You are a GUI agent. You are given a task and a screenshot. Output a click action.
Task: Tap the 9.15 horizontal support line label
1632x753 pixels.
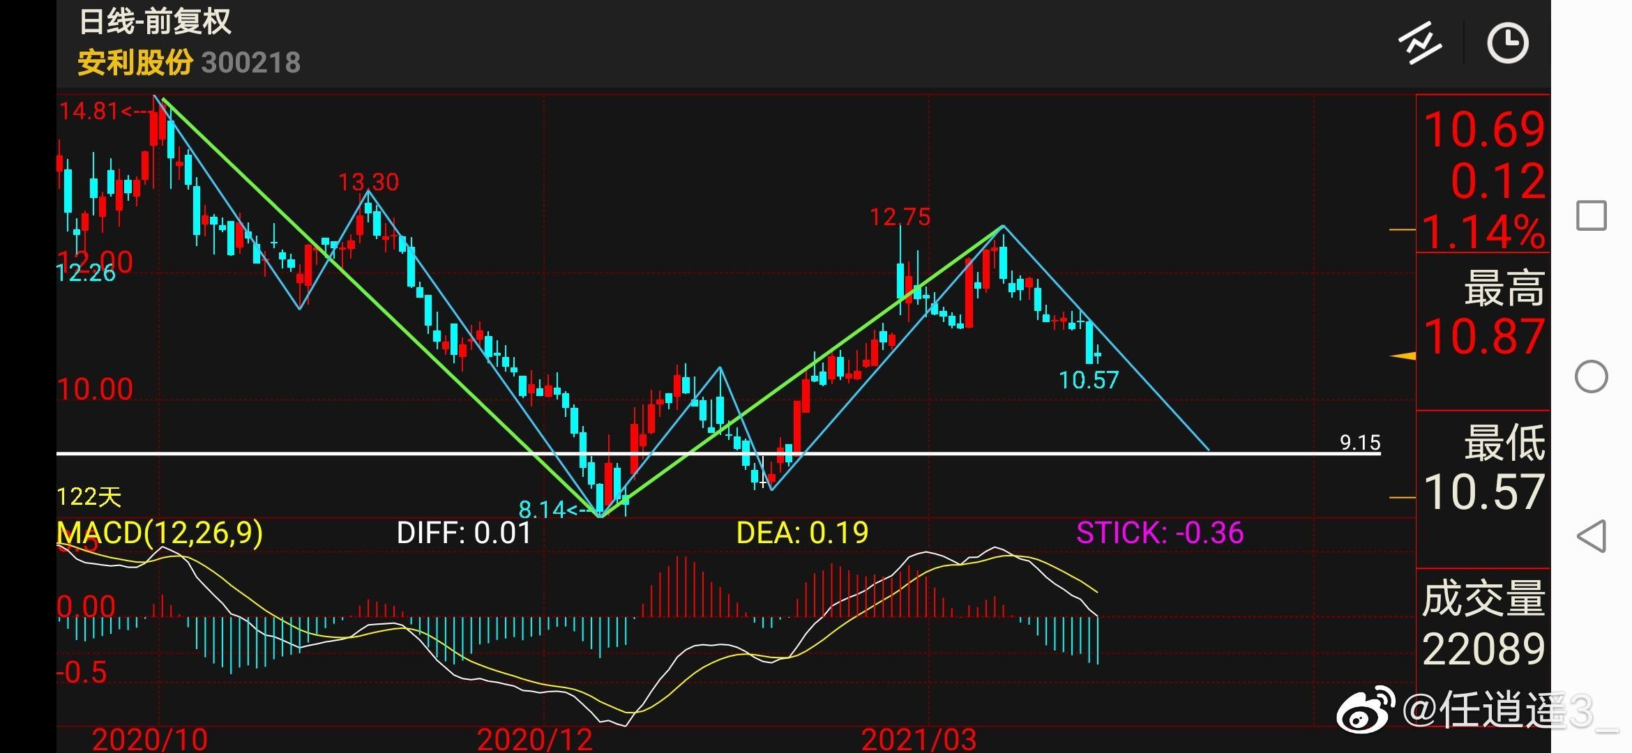[x=1360, y=443]
